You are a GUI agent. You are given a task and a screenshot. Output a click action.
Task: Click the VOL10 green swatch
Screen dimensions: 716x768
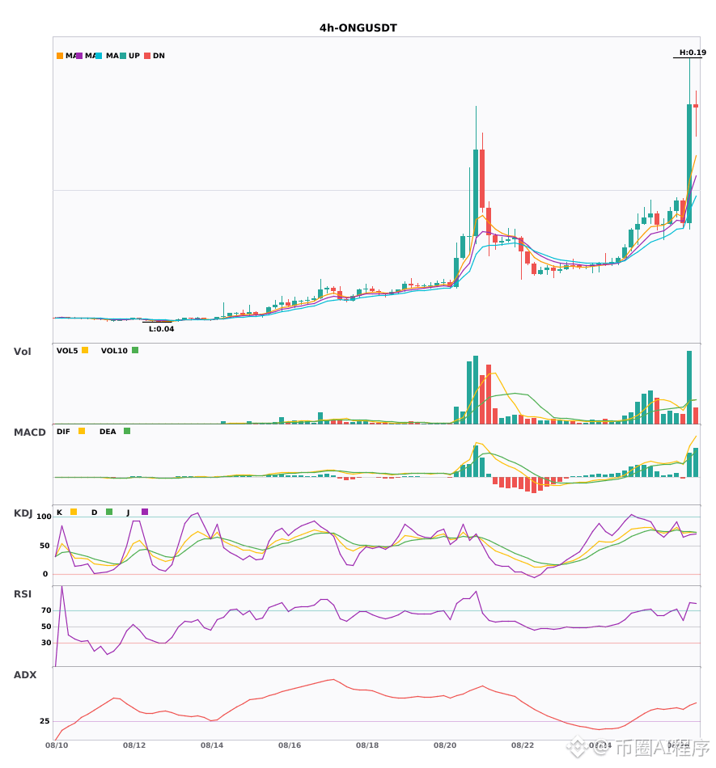pos(135,350)
